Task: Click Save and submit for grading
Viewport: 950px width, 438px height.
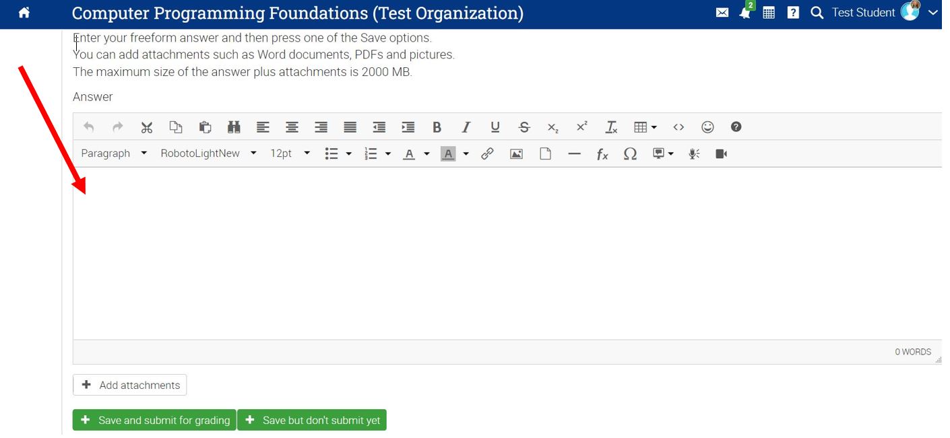Action: 154,420
